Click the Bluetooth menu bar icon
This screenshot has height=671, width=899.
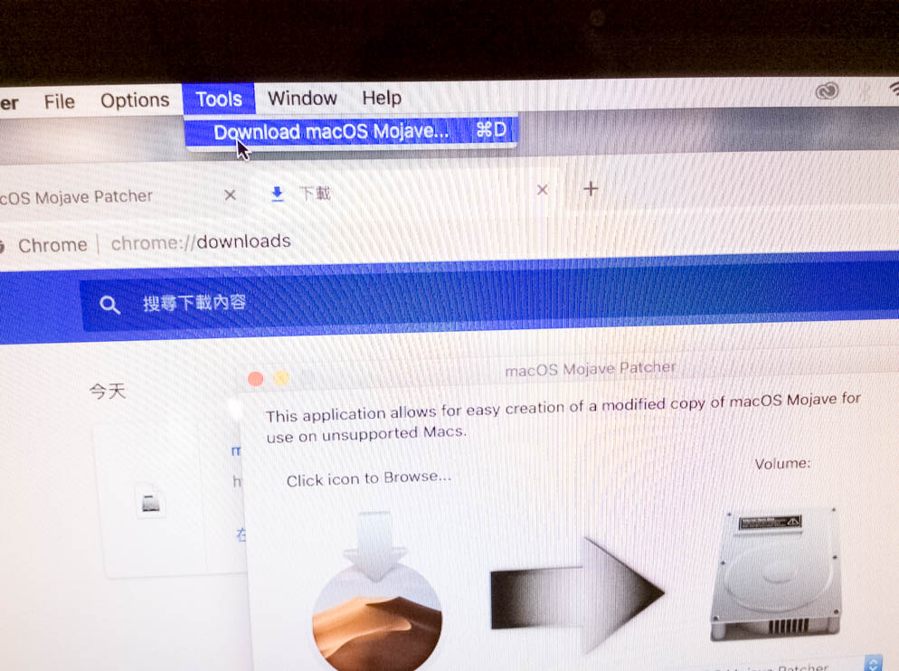pyautogui.click(x=865, y=91)
